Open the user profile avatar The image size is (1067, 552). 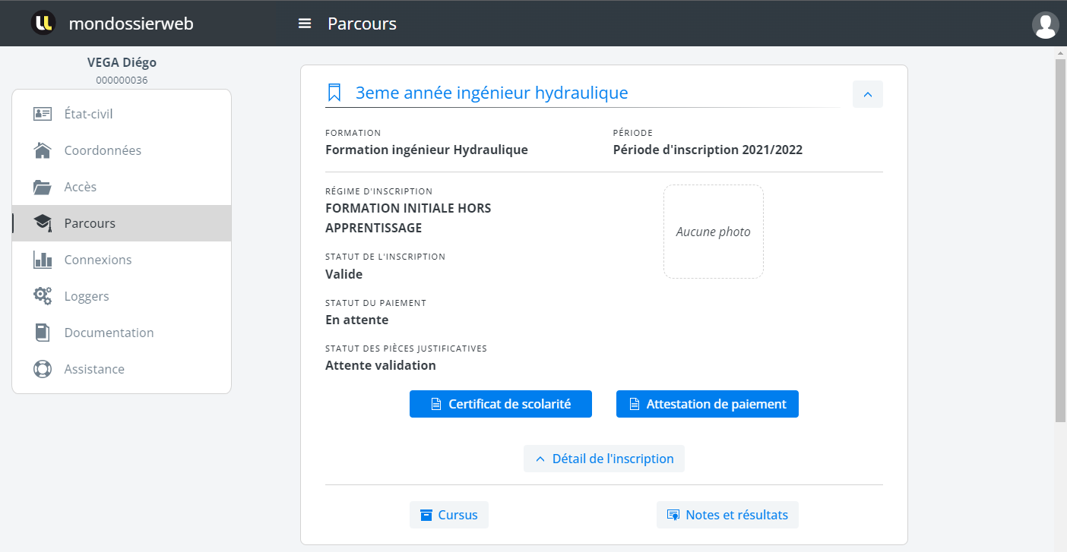click(x=1045, y=24)
